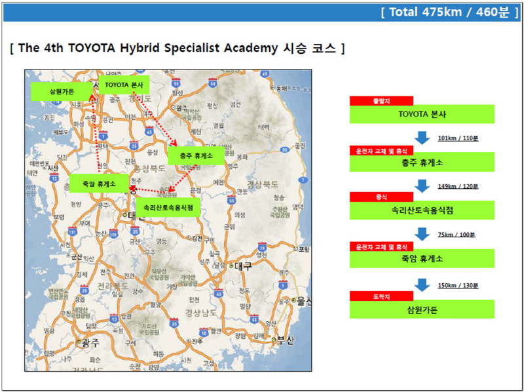524x392 pixels.
Task: Select the 전라북도 province label
Action: (113, 286)
